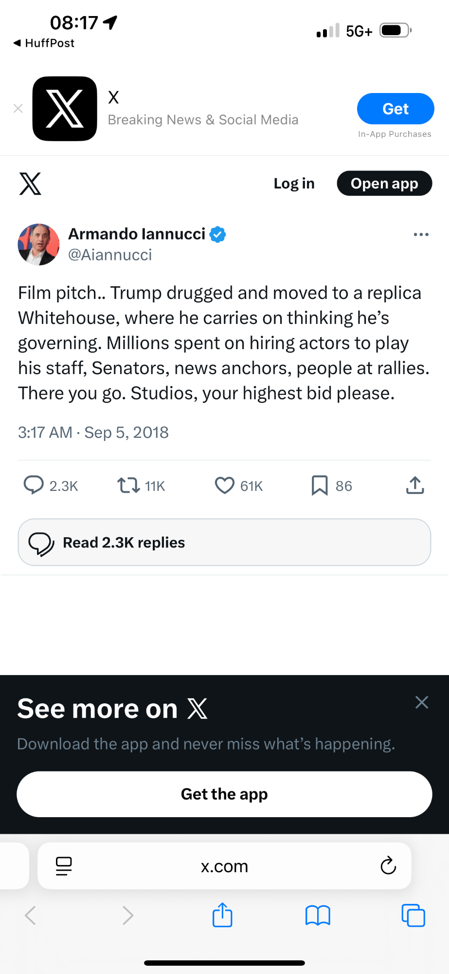Open Safari page settings menu icon
This screenshot has width=449, height=974.
click(64, 865)
